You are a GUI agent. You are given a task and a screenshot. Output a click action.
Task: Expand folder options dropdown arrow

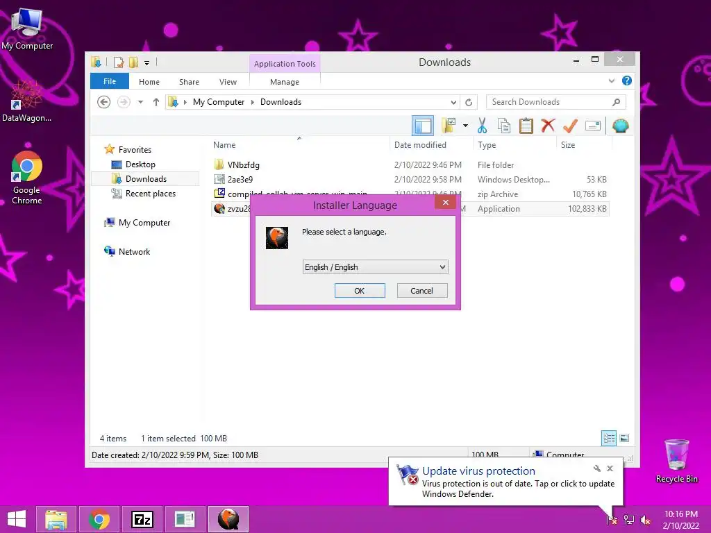pyautogui.click(x=465, y=126)
